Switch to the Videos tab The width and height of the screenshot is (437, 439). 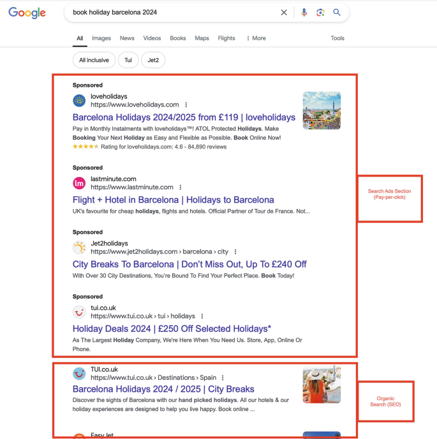(152, 38)
